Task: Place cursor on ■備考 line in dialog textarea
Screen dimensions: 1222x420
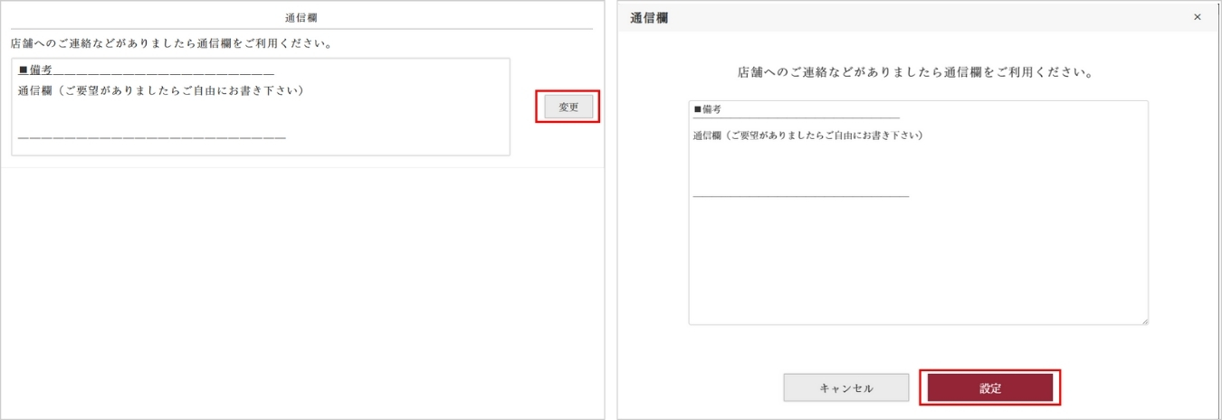Action: click(x=708, y=109)
